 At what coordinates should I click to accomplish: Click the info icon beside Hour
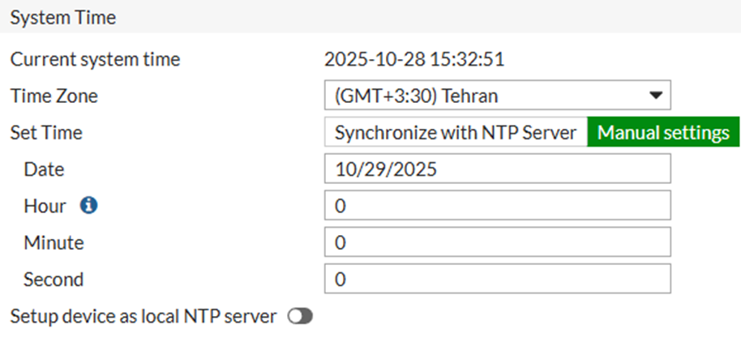89,206
